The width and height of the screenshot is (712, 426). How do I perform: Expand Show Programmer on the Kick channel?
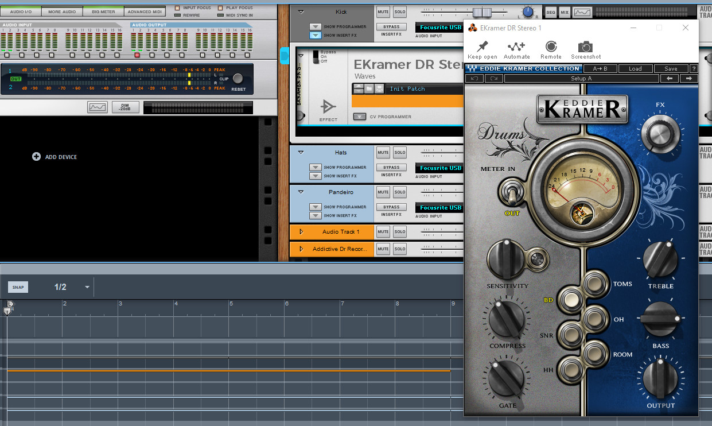(315, 26)
